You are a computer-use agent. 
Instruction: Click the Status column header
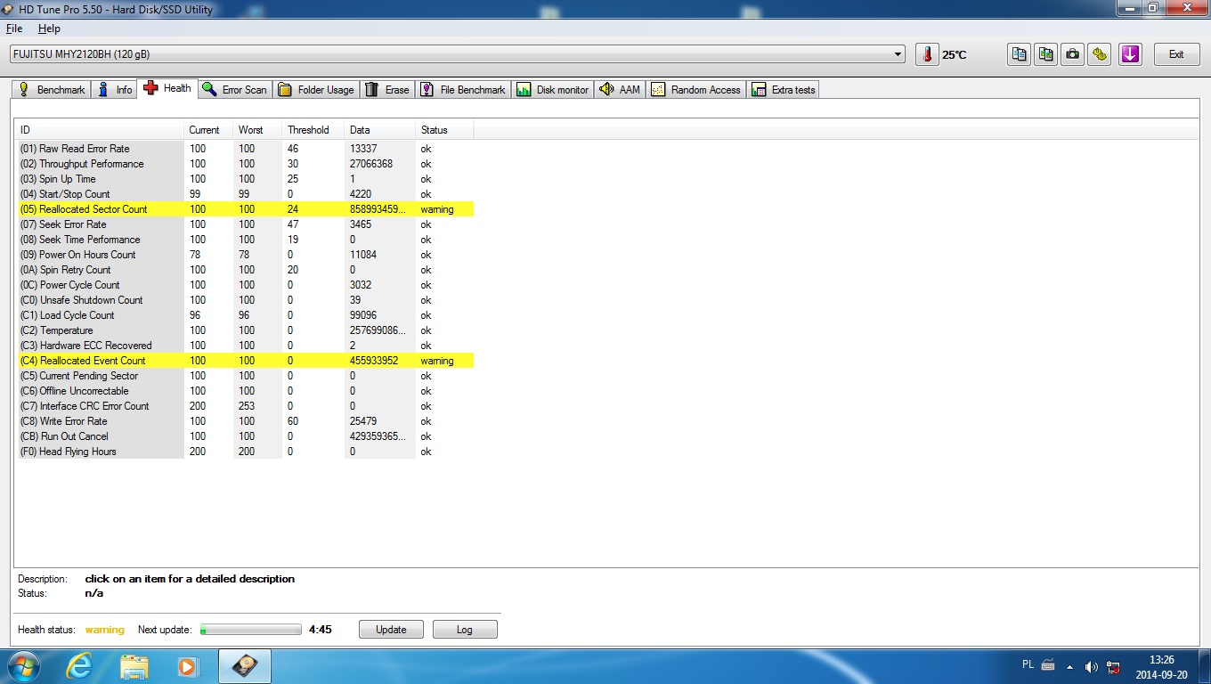[x=444, y=130]
